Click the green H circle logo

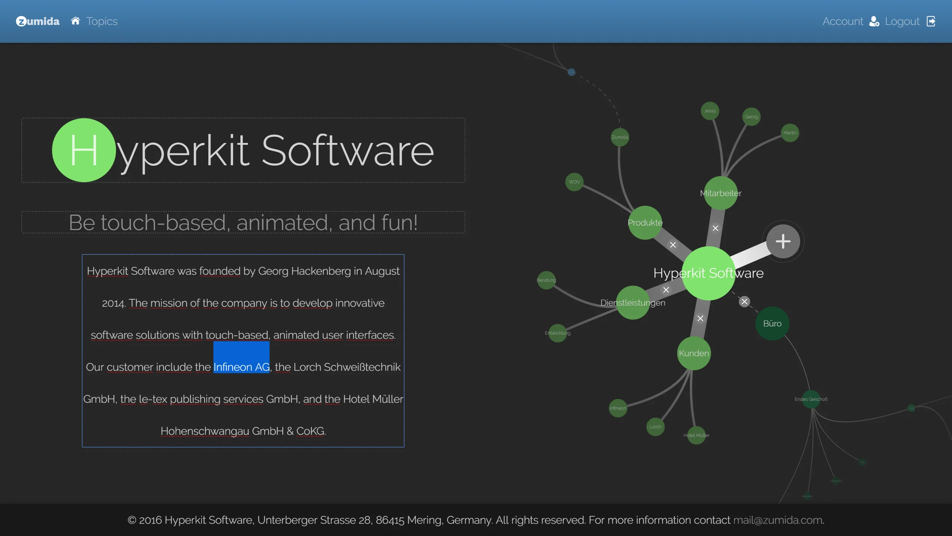coord(84,150)
